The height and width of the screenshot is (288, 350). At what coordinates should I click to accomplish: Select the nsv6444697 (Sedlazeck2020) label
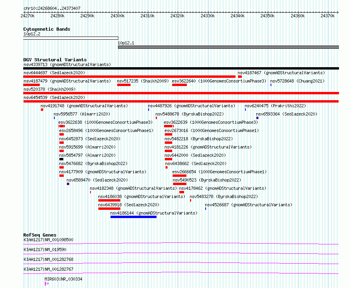pos(54,73)
